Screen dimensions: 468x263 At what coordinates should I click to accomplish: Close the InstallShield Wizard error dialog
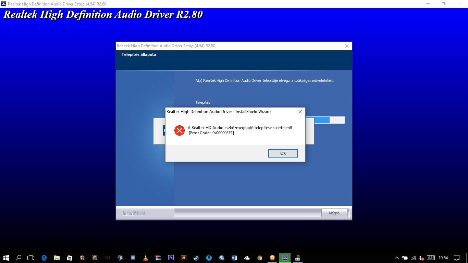300,112
